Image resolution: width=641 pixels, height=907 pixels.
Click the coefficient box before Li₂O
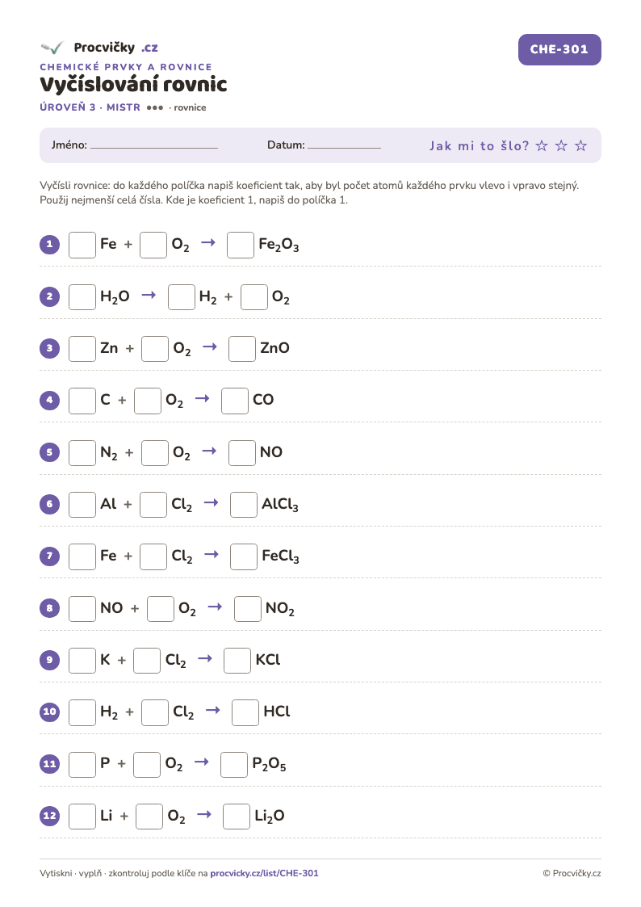(237, 817)
